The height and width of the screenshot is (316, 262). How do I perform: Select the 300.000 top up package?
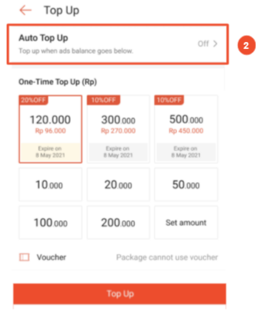pos(119,129)
